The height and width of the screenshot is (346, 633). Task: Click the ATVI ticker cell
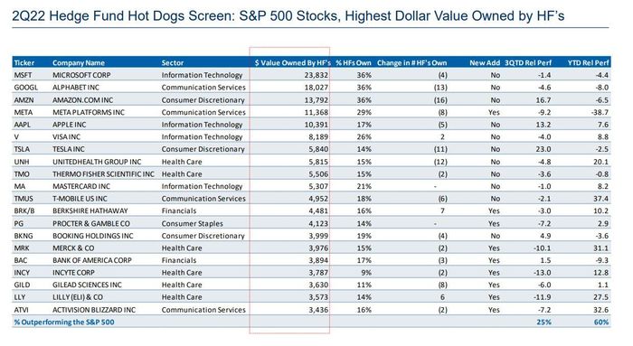21,310
